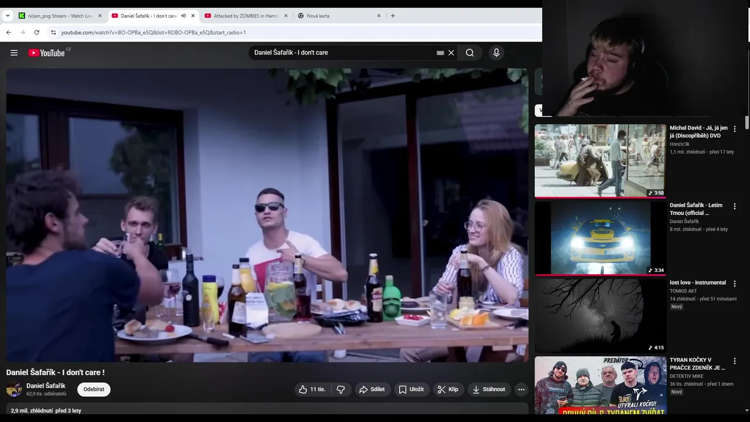Close the Attacked by ZOMBIES tab
The image size is (750, 422).
click(x=286, y=16)
